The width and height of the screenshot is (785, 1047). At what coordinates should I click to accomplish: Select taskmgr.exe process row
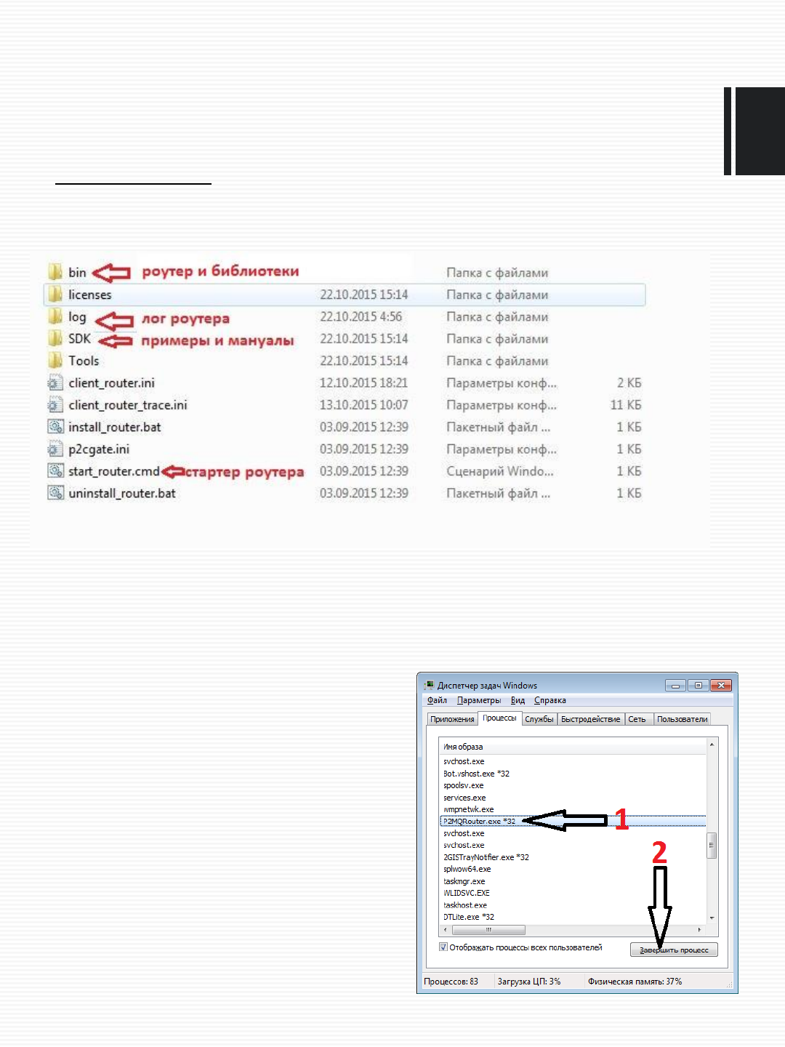573,881
